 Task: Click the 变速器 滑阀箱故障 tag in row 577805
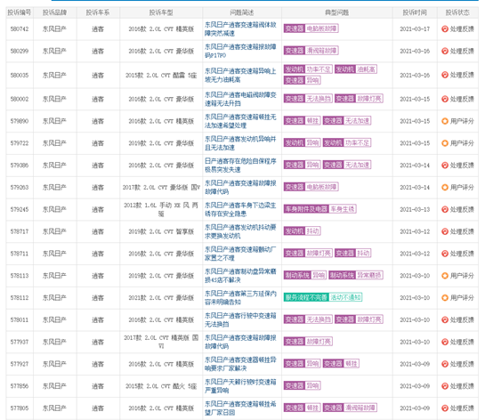coord(350,408)
